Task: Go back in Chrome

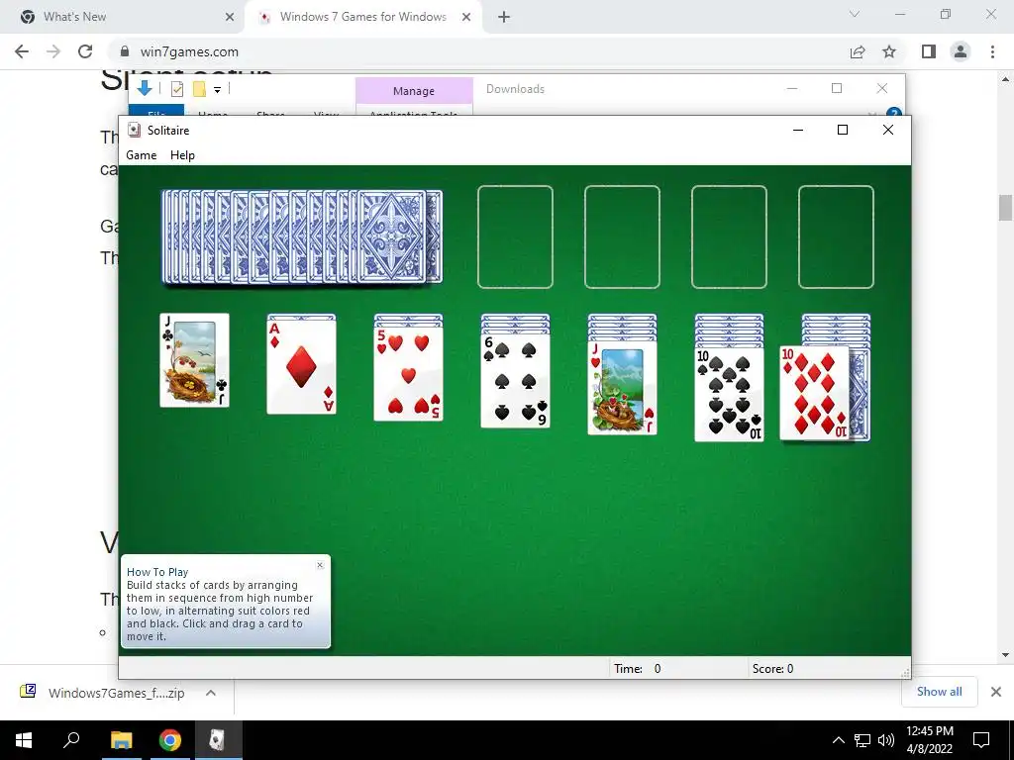Action: tap(22, 51)
